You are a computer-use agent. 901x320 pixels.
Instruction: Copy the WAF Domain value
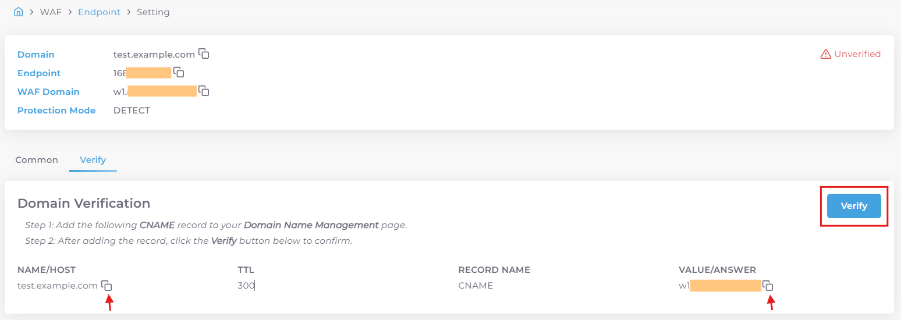point(204,91)
